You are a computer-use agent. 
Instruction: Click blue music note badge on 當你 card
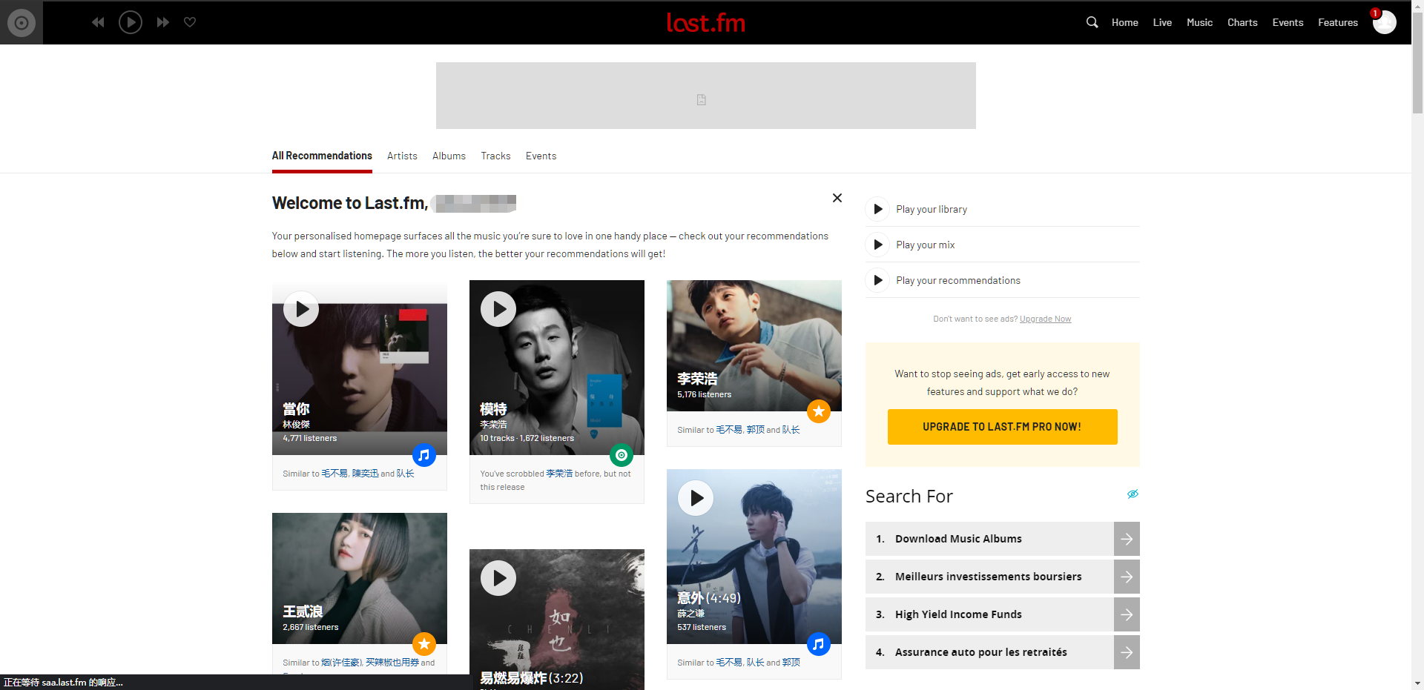(424, 455)
